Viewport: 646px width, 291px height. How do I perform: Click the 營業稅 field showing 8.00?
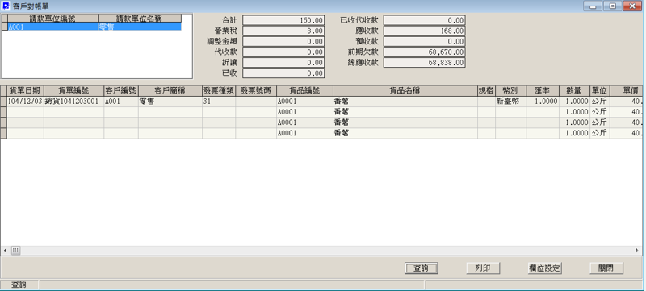click(x=283, y=31)
